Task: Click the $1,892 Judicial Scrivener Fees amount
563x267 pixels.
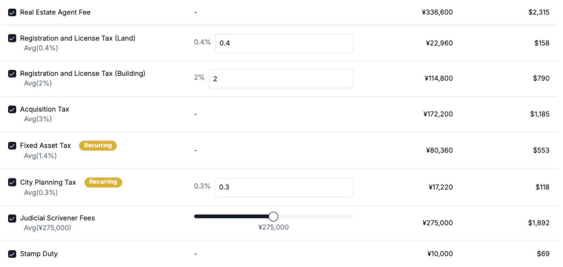Action: tap(538, 223)
